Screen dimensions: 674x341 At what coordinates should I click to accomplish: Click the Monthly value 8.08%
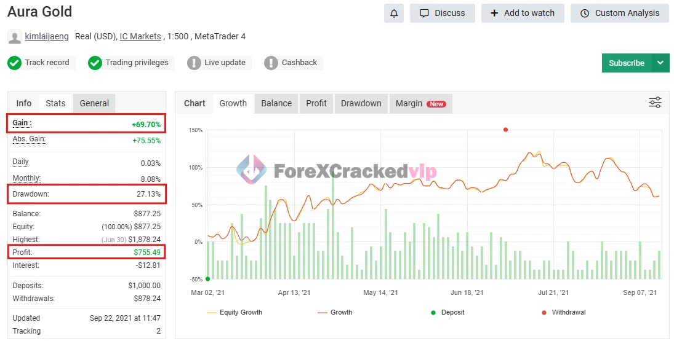click(150, 179)
